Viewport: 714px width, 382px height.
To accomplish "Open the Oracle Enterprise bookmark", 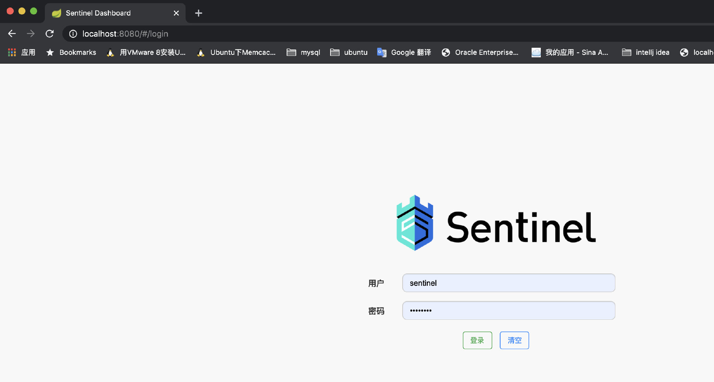I will (x=480, y=52).
